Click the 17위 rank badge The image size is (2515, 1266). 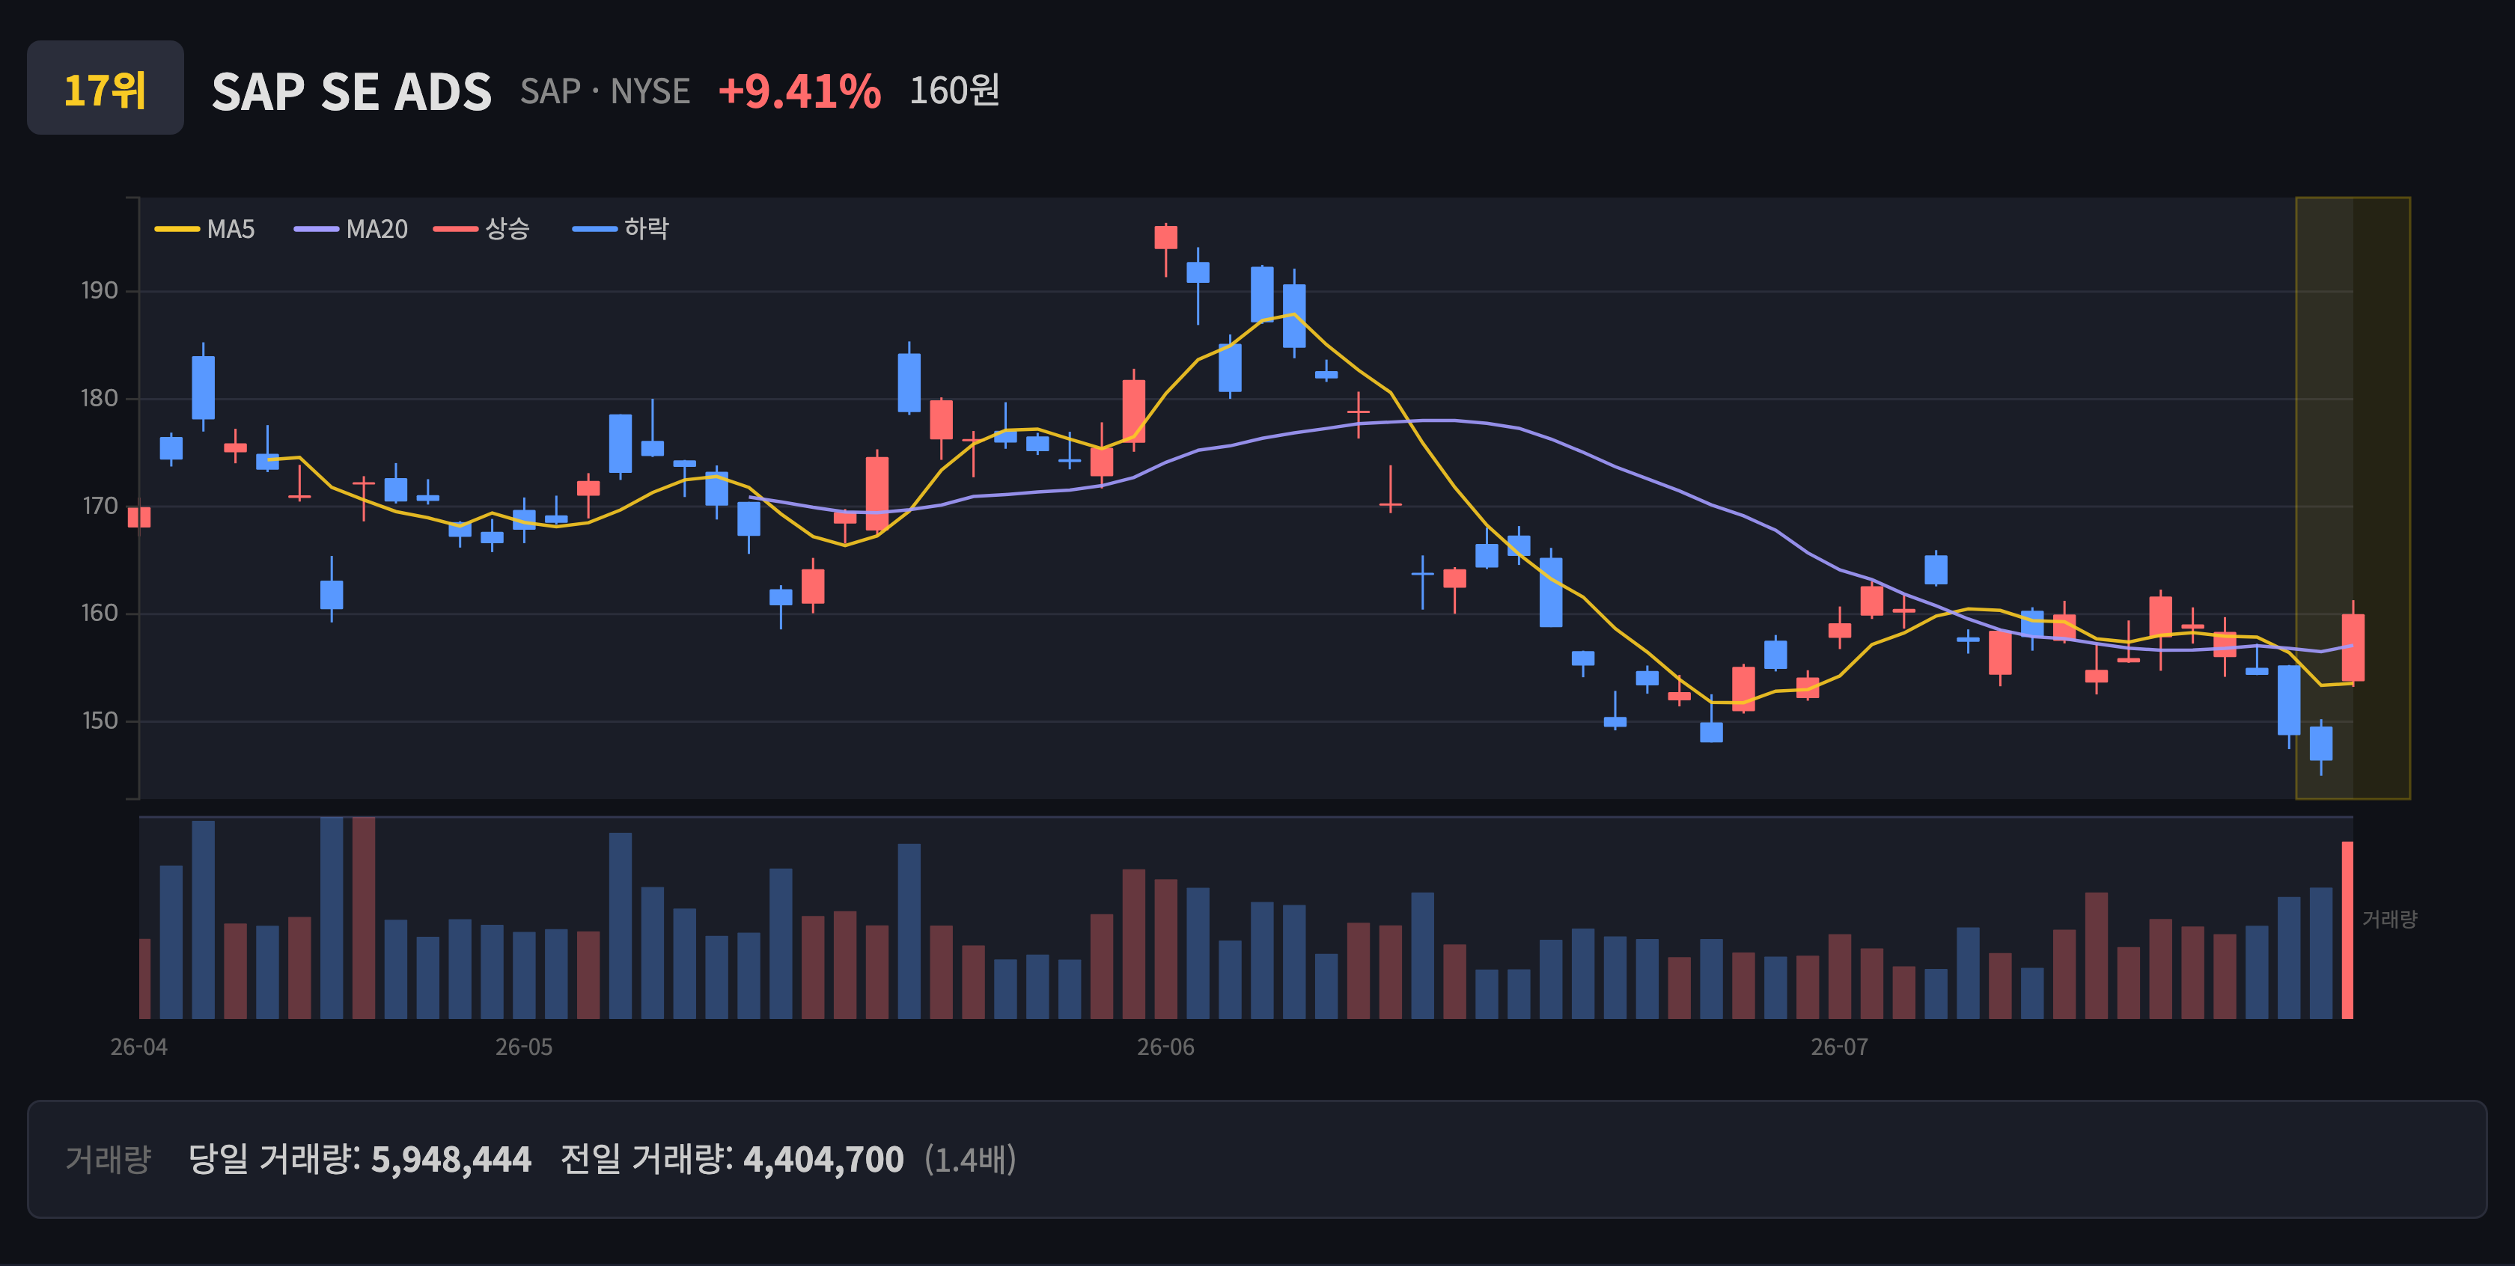click(x=106, y=88)
